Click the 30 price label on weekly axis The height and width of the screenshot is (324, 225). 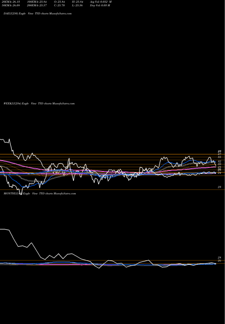click(x=220, y=164)
